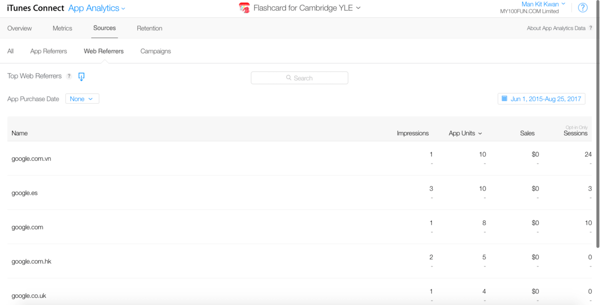600x305 pixels.
Task: Sort by App Units column
Action: 465,133
